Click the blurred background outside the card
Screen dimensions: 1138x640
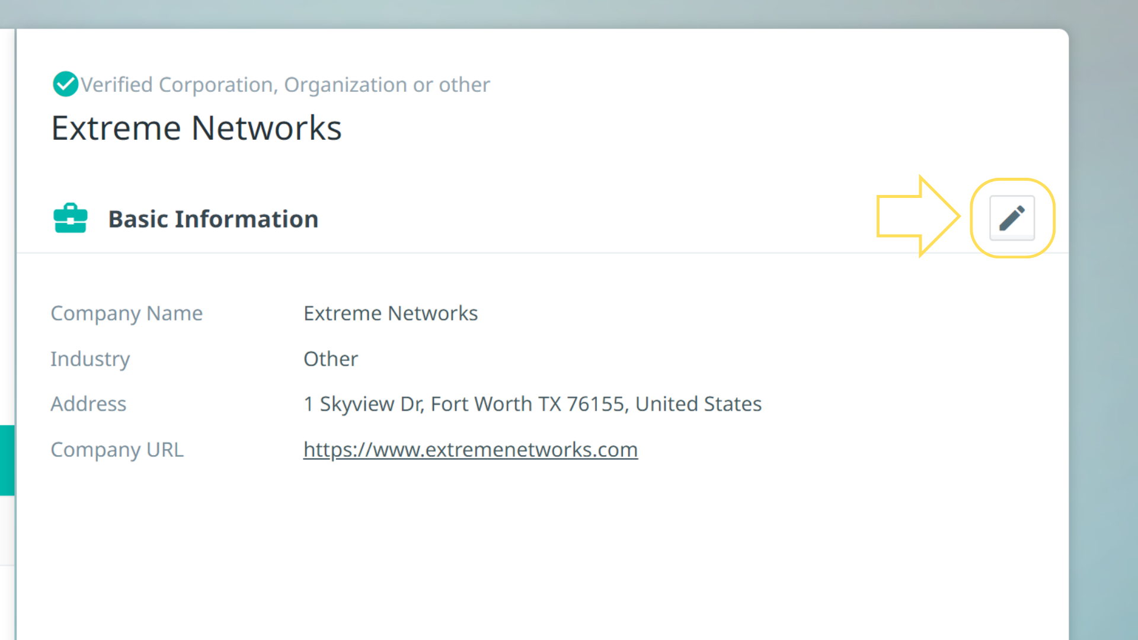tap(1104, 356)
